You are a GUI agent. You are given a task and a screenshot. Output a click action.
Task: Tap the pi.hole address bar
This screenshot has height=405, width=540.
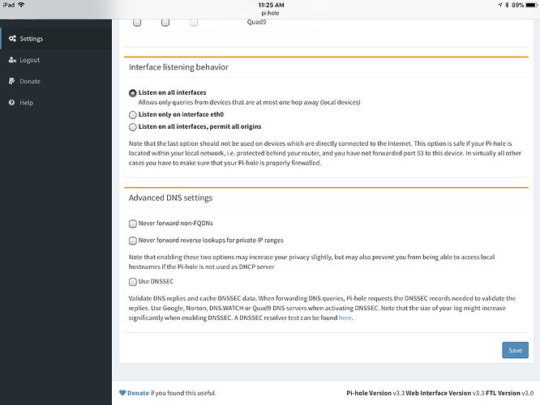(270, 13)
